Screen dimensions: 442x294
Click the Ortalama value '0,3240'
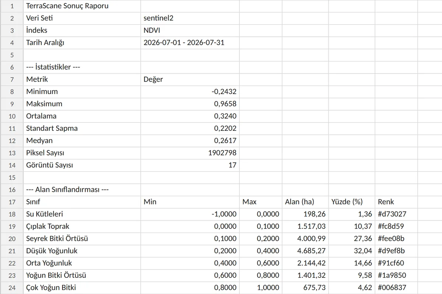(190, 116)
